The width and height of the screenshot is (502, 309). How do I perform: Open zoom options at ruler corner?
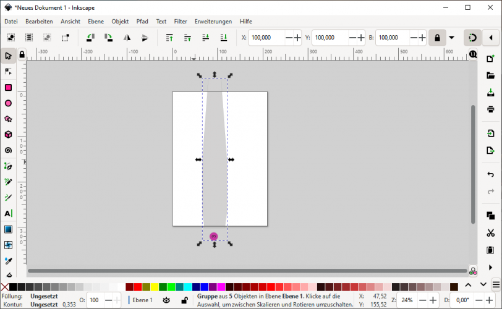[473, 54]
